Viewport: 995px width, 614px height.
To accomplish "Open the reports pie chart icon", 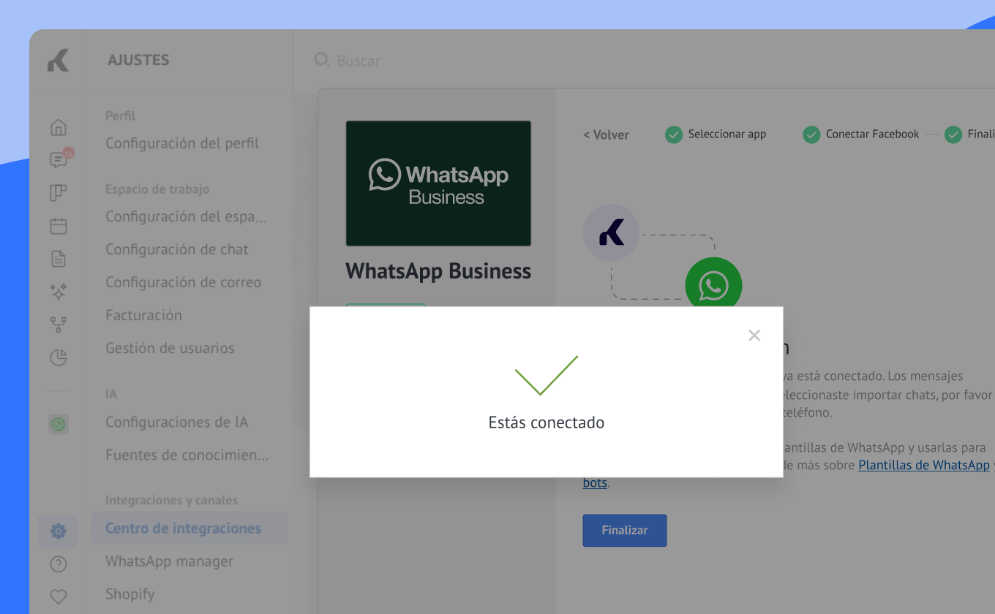I will point(59,357).
